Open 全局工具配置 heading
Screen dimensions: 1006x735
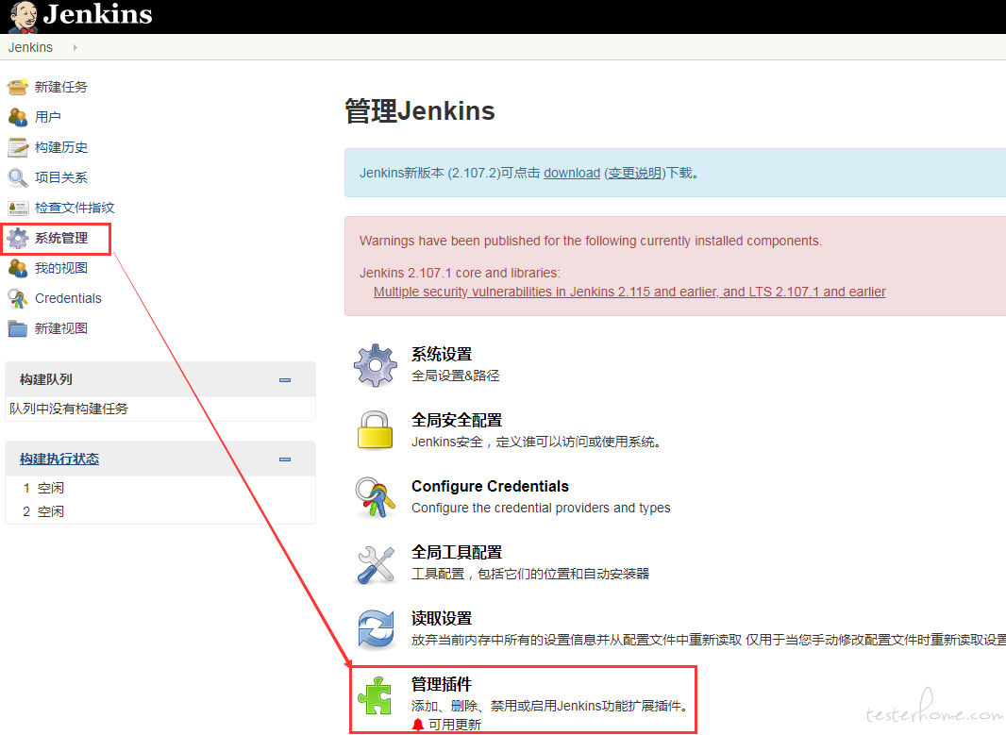(456, 552)
